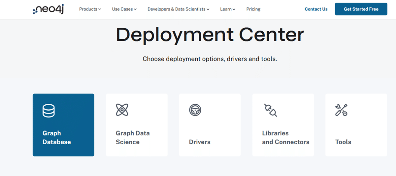Open the Libraries and Connectors label
The width and height of the screenshot is (396, 176).
coord(286,138)
